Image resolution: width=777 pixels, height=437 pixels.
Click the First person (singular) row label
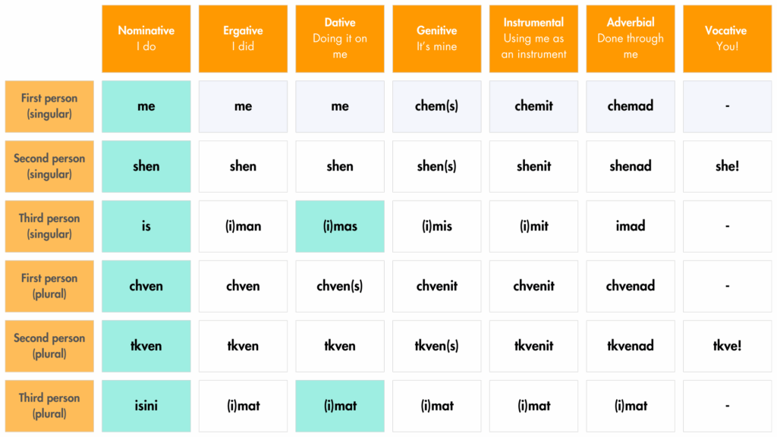pyautogui.click(x=49, y=106)
